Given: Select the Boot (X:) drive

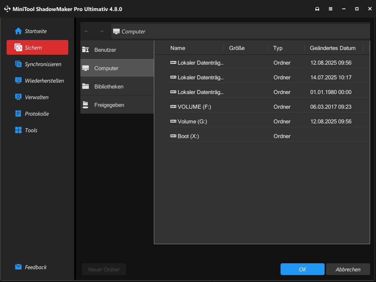Looking at the screenshot, I should click(x=188, y=136).
